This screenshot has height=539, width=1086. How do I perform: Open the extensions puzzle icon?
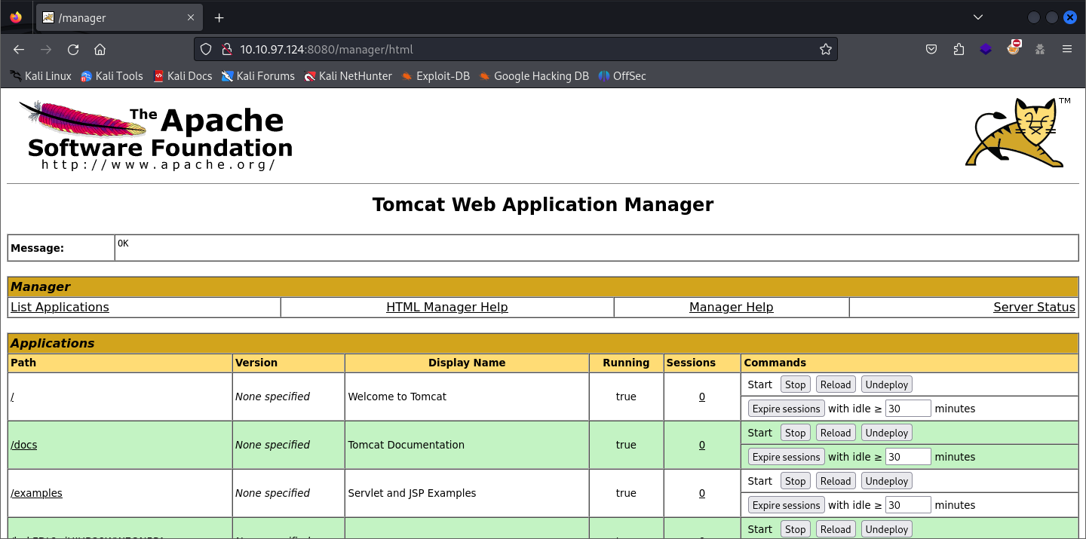pos(959,50)
